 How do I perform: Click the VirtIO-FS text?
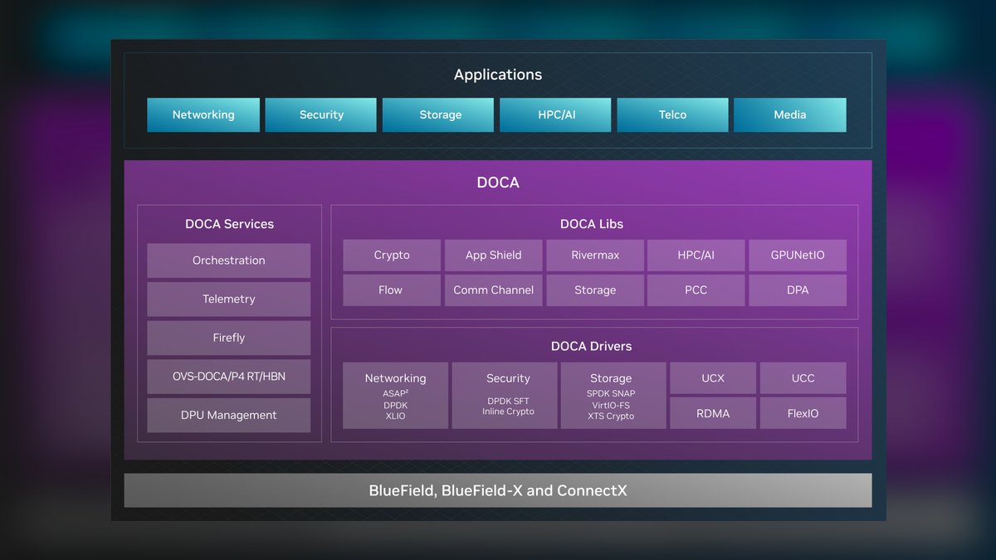(x=611, y=406)
